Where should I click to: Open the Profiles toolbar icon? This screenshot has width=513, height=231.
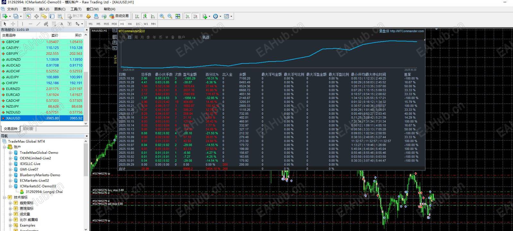(16, 16)
